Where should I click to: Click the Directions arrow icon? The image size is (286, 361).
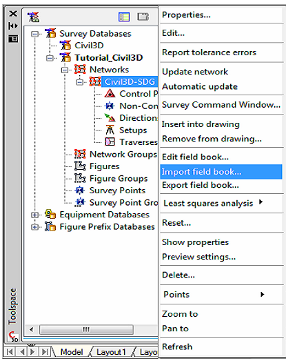point(110,117)
